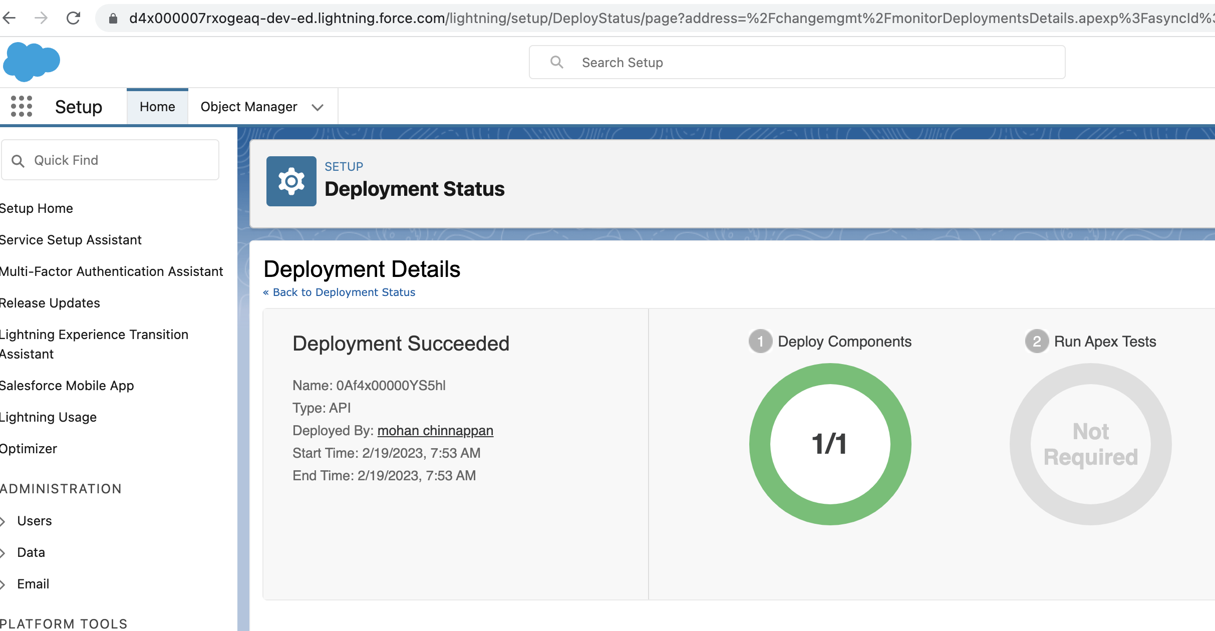Open Optimizer

click(x=29, y=449)
